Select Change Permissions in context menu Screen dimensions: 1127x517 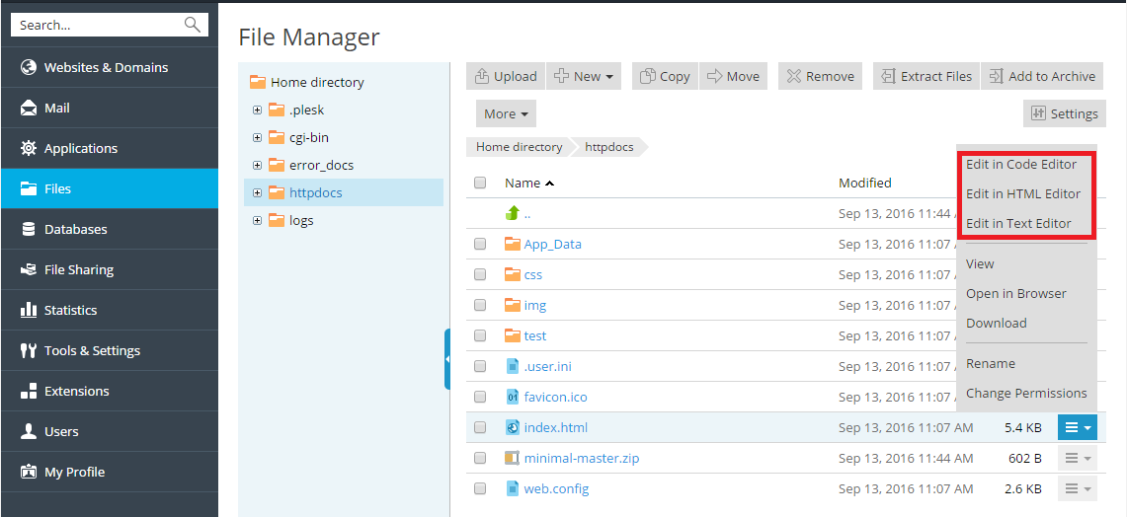click(1026, 393)
